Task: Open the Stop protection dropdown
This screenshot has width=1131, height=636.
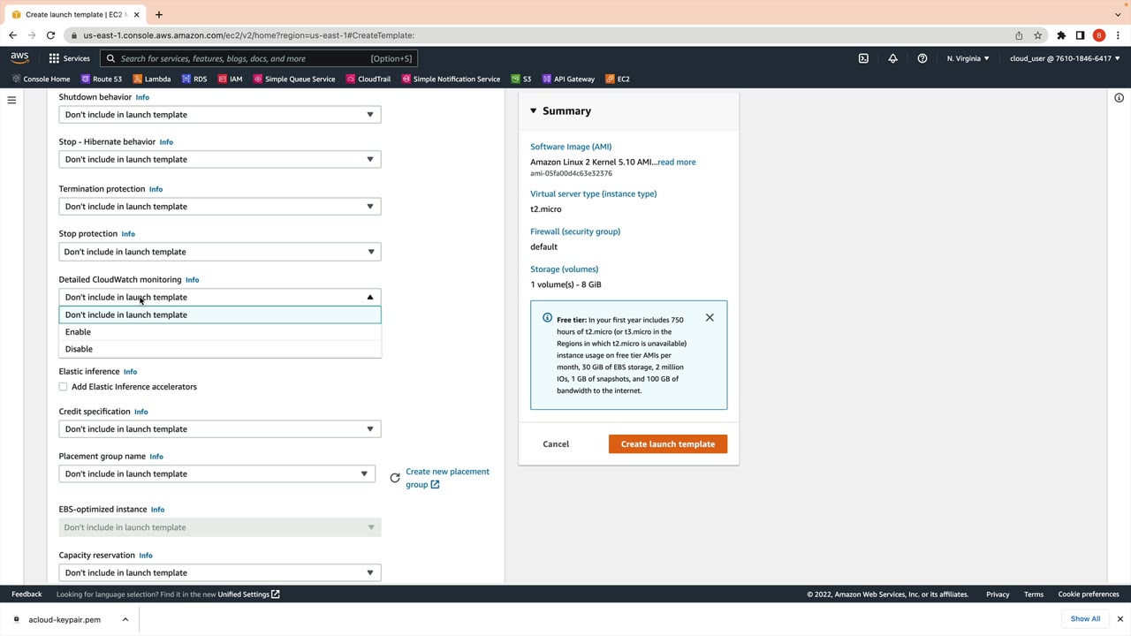Action: (x=220, y=252)
